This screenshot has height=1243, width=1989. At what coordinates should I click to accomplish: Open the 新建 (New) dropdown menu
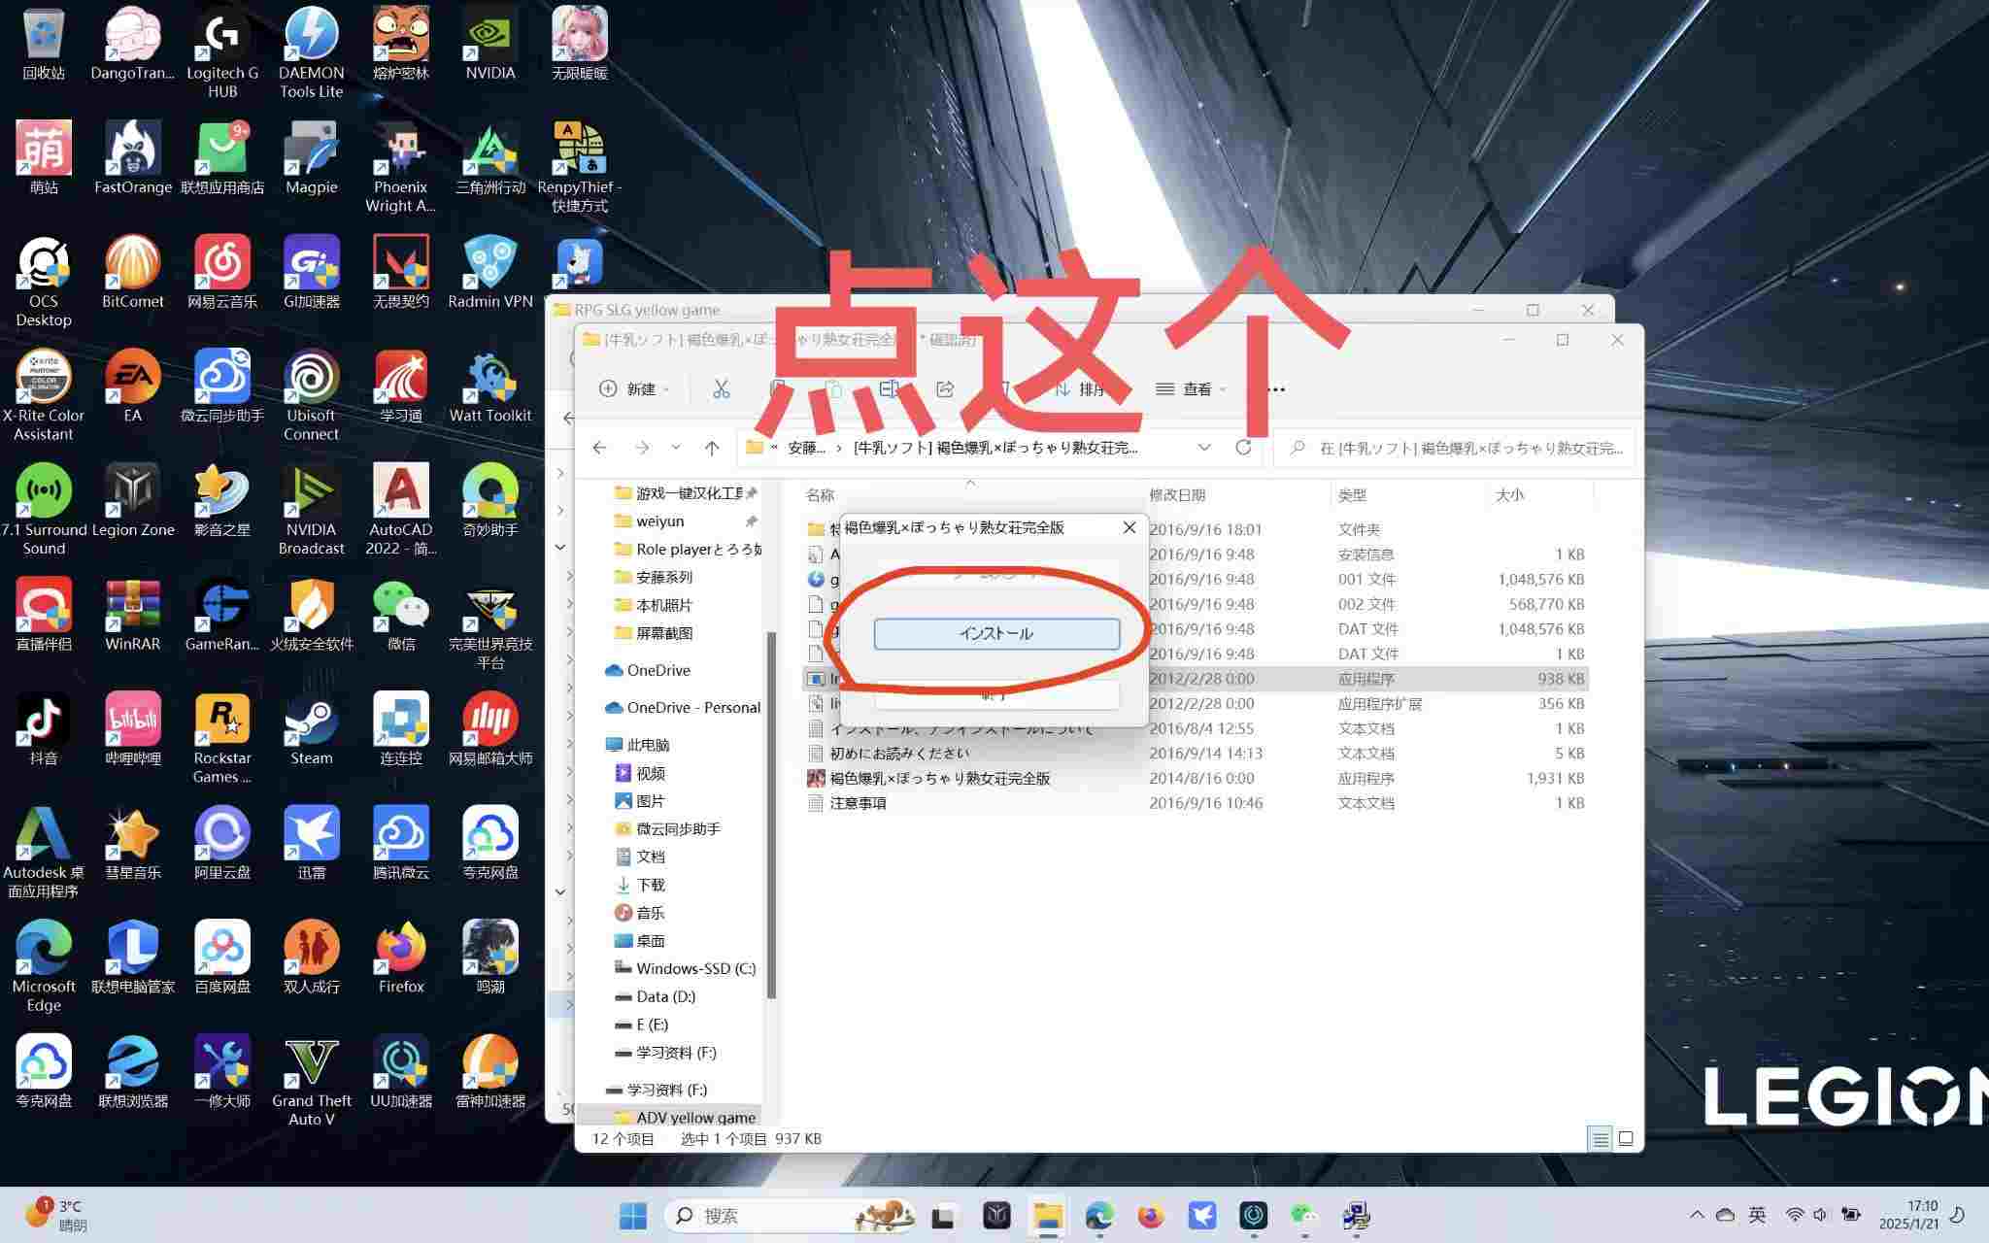(x=633, y=388)
